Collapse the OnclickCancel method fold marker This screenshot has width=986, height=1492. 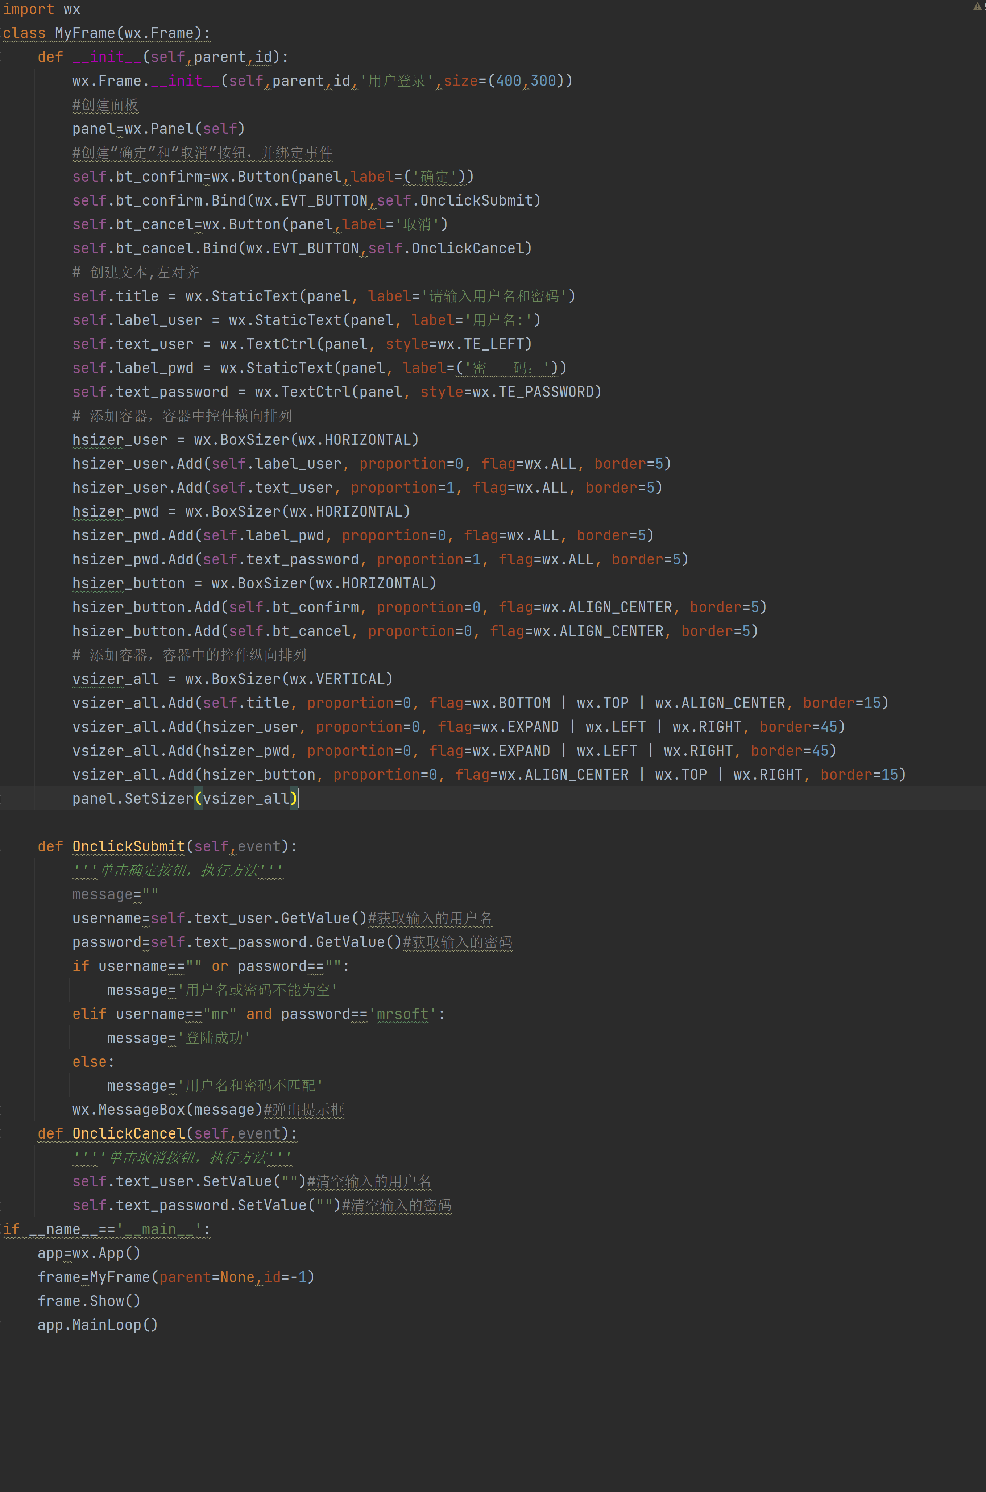click(1, 1133)
